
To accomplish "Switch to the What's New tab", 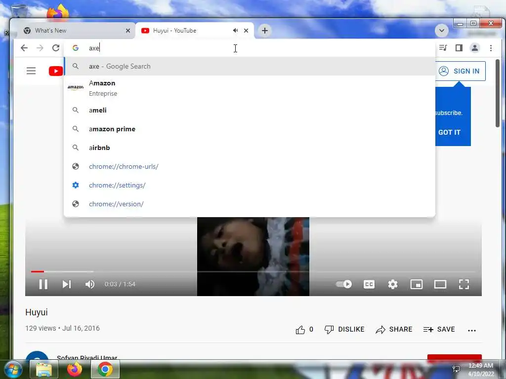I will click(75, 31).
